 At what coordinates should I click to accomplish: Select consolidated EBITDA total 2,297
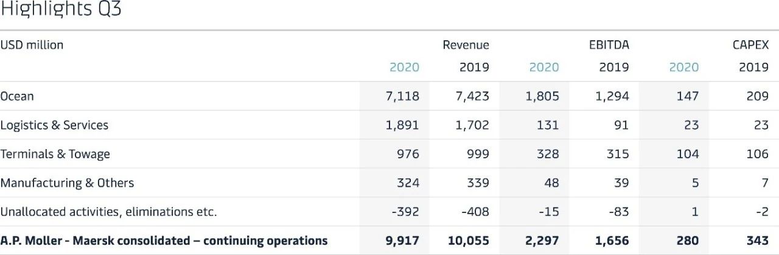click(542, 241)
